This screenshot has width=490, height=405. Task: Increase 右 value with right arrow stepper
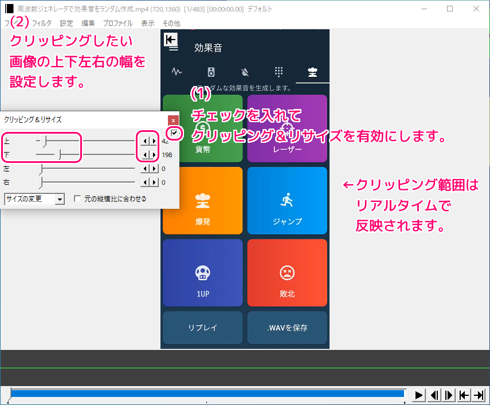154,182
